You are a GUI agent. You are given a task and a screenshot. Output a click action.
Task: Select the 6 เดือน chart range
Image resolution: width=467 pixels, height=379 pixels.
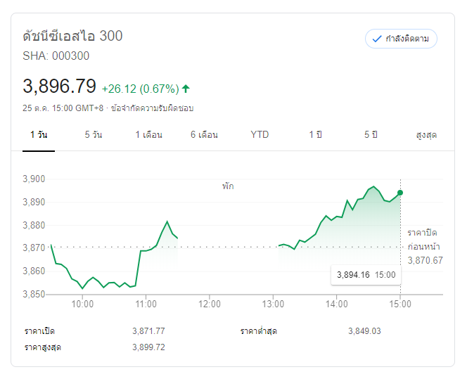pos(204,134)
